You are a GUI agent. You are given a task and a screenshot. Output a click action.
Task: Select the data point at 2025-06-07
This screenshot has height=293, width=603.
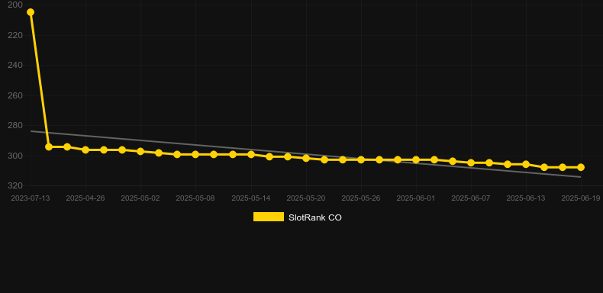(471, 163)
